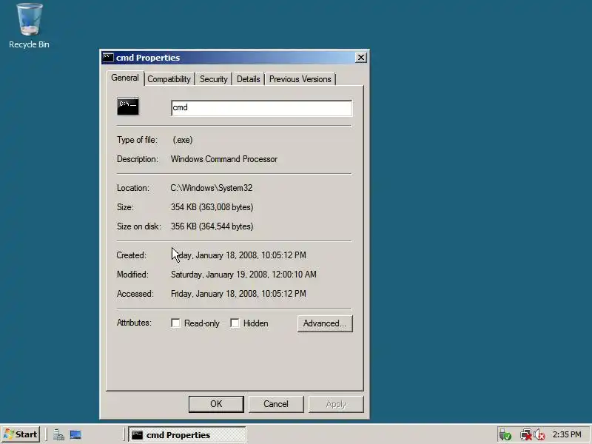Image resolution: width=592 pixels, height=444 pixels.
Task: Click cmd Properties taskbar button
Action: coord(187,435)
